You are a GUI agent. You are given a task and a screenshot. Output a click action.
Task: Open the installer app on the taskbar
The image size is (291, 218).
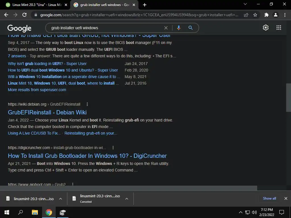point(63,212)
